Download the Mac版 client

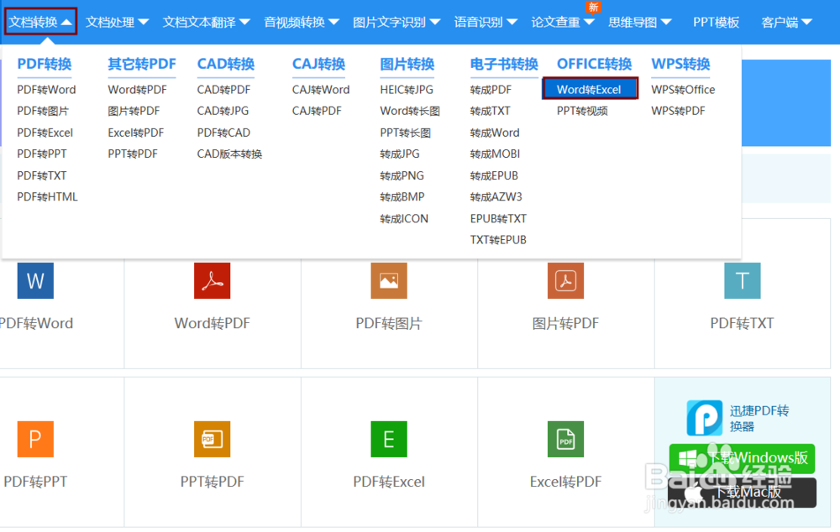742,493
